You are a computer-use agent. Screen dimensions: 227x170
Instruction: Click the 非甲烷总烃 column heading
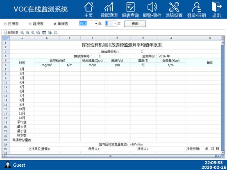tap(57, 61)
